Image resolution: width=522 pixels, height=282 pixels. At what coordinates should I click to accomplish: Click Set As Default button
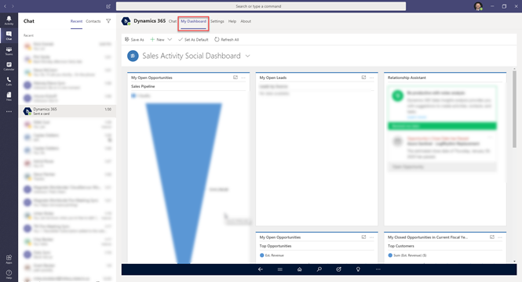[x=193, y=39]
